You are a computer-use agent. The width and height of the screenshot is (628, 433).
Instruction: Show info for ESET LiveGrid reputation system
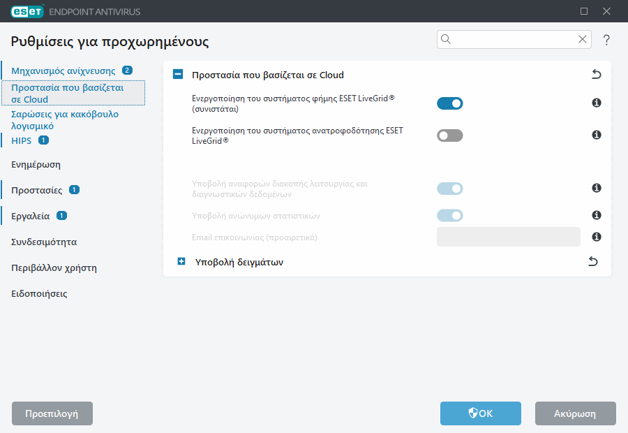coord(597,103)
